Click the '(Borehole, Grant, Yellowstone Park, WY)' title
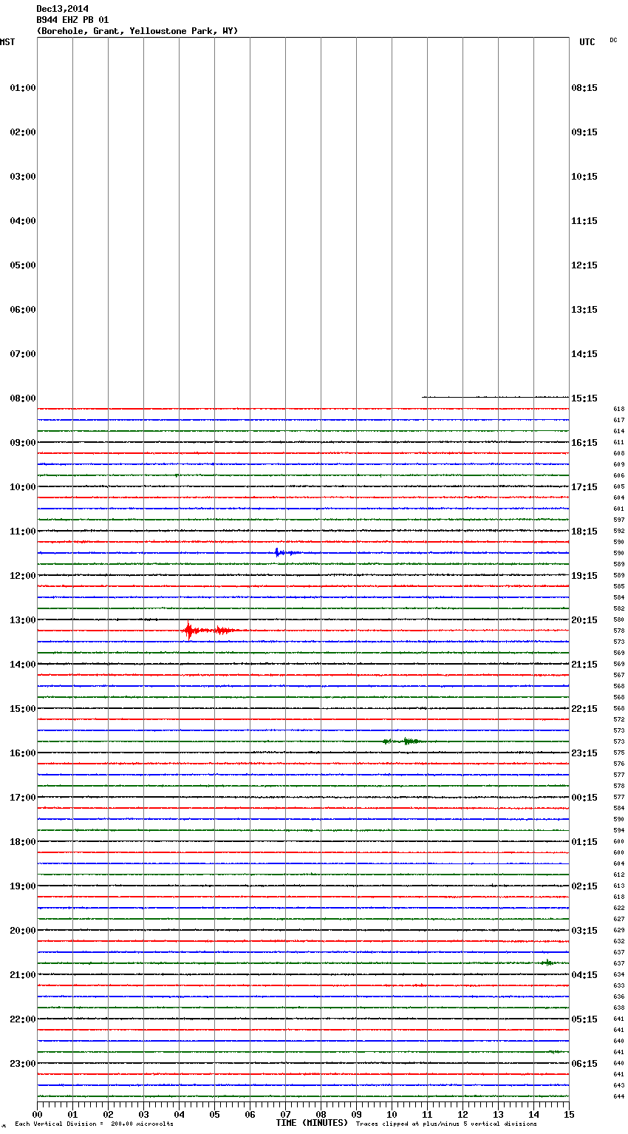This screenshot has width=628, height=1134. (x=137, y=31)
